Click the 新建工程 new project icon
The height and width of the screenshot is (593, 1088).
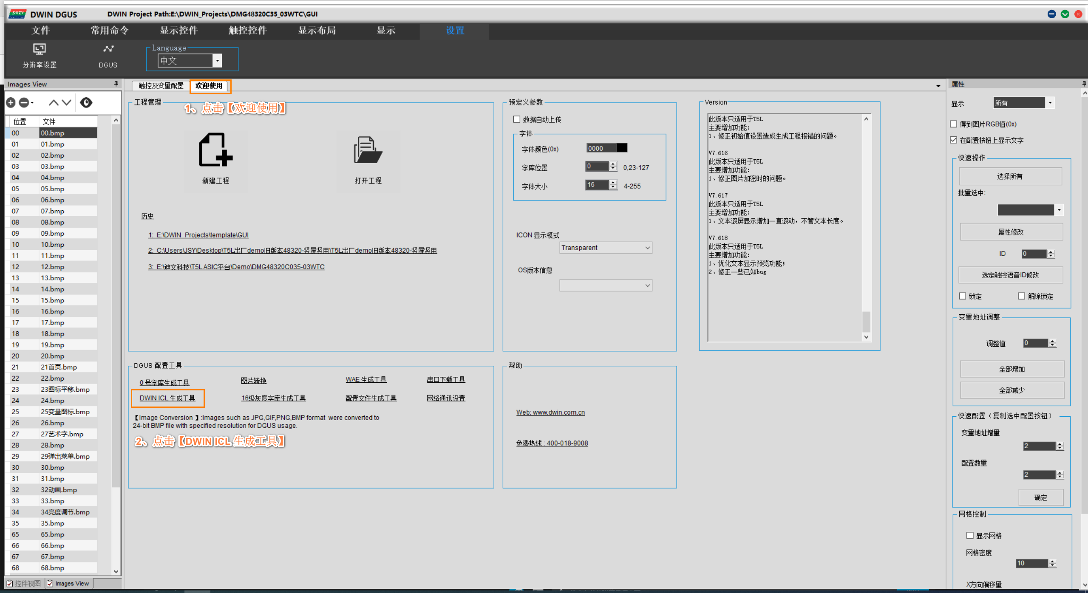pos(215,150)
